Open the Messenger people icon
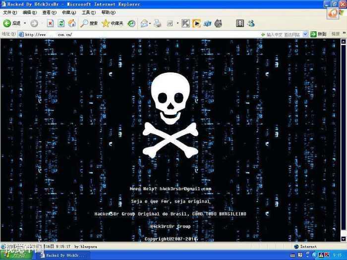This screenshot has width=347, height=260. [251, 23]
